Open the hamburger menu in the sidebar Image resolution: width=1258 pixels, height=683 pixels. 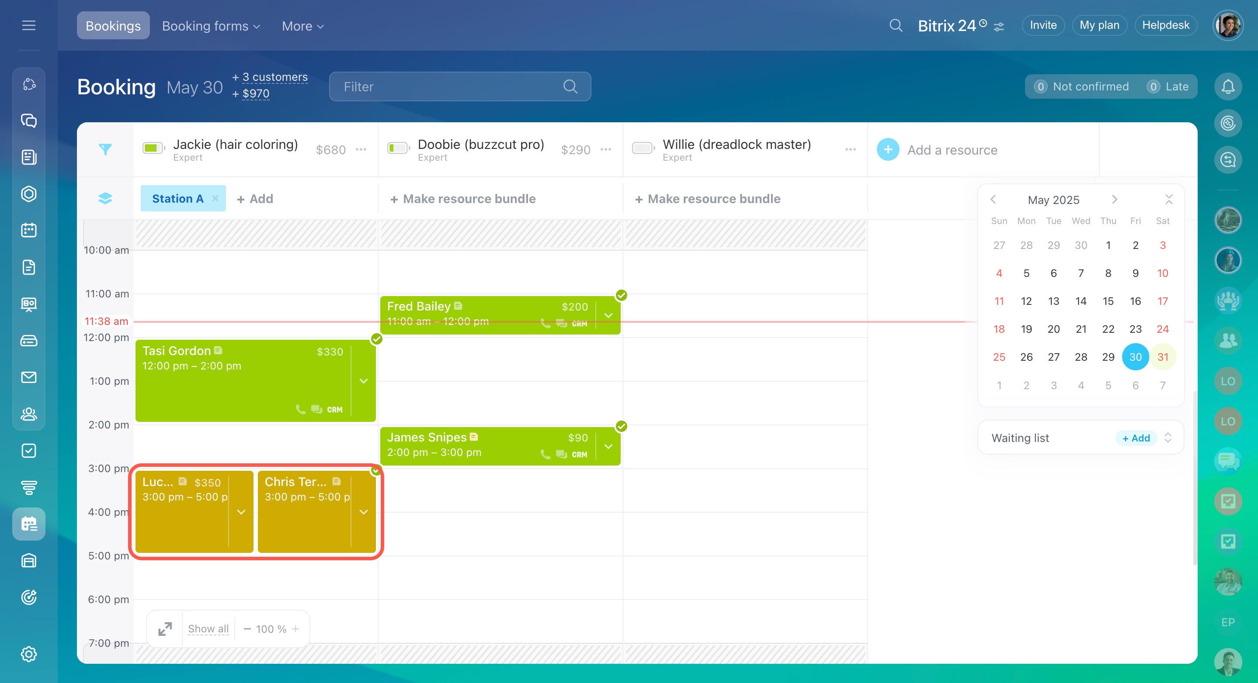pyautogui.click(x=29, y=25)
